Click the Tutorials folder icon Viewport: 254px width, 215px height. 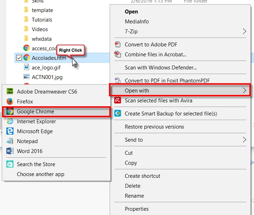26,19
